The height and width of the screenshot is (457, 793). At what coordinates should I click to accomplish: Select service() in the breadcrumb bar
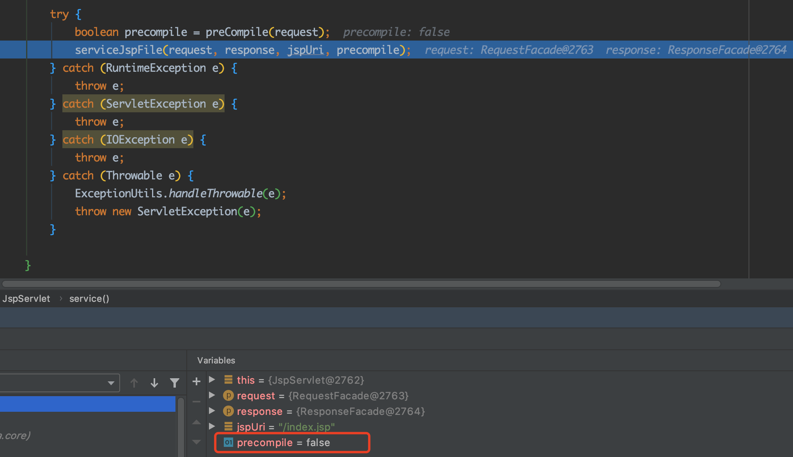pos(89,298)
